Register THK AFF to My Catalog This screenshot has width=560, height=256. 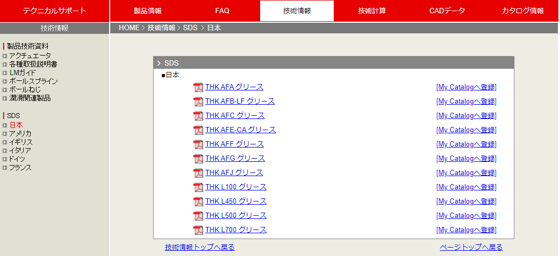(466, 144)
